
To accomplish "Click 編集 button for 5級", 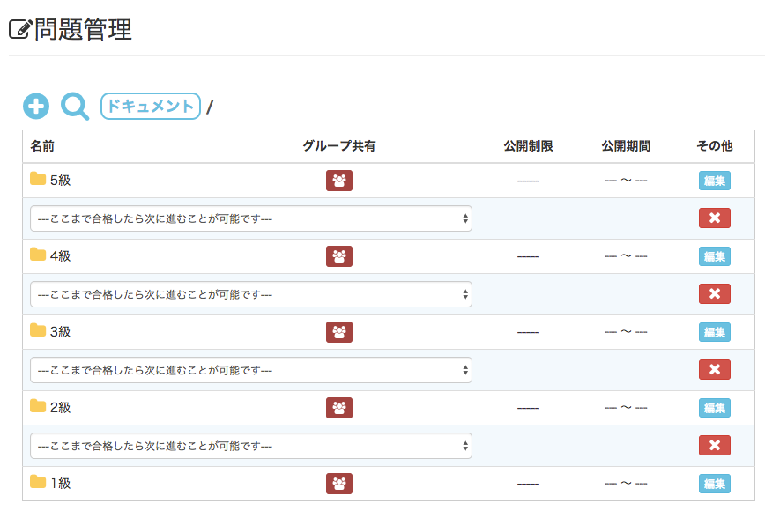I will 714,181.
